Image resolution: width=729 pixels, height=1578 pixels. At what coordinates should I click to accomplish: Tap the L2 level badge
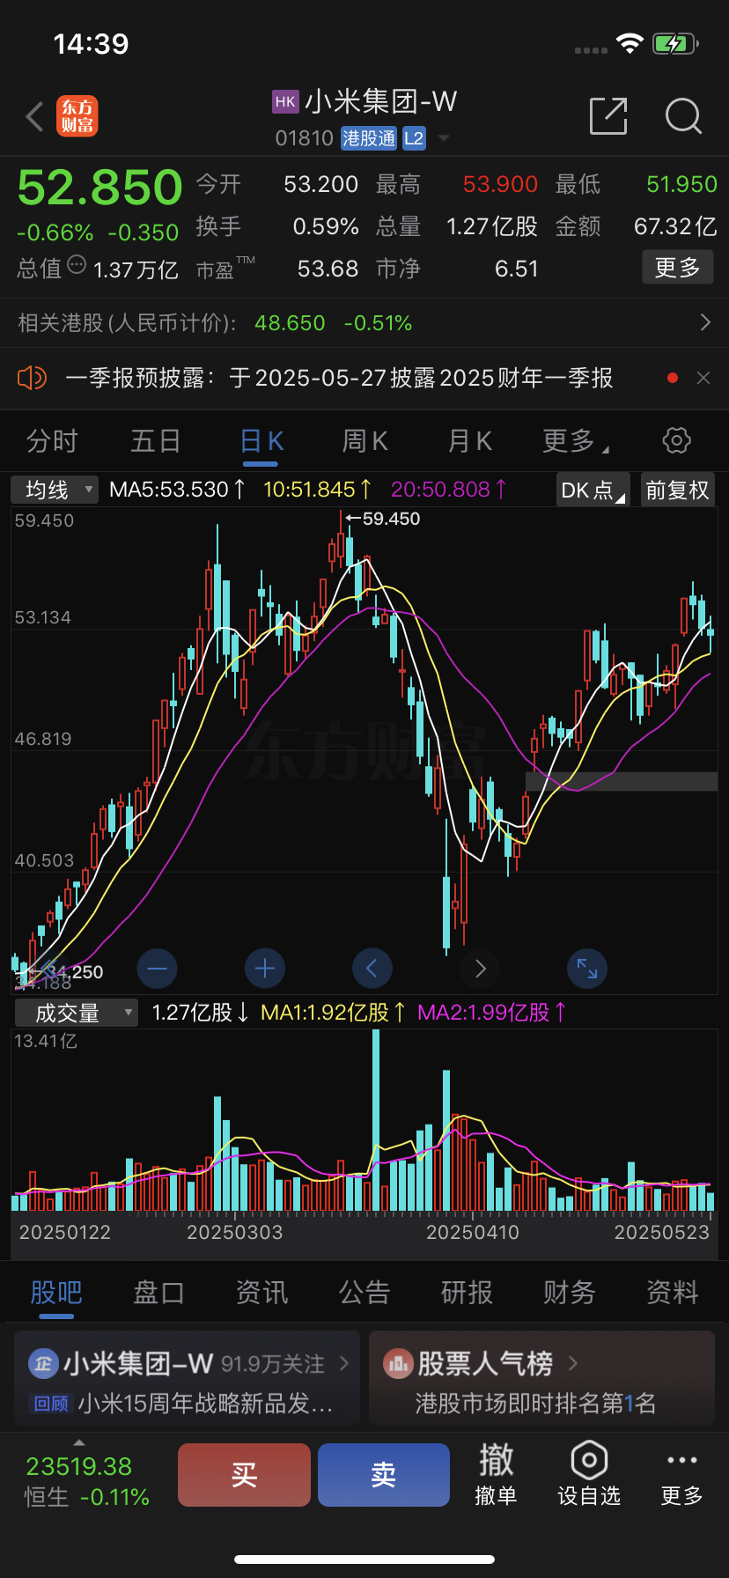414,138
